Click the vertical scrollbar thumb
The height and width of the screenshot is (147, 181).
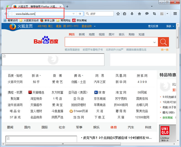coord(178,38)
